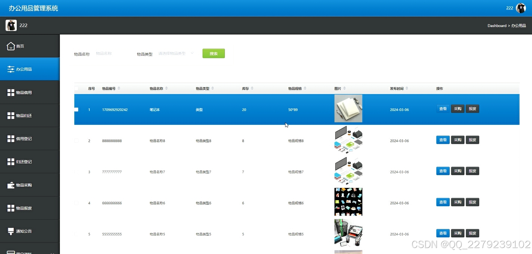Click the grid icon next to 物品借用

coord(11,92)
